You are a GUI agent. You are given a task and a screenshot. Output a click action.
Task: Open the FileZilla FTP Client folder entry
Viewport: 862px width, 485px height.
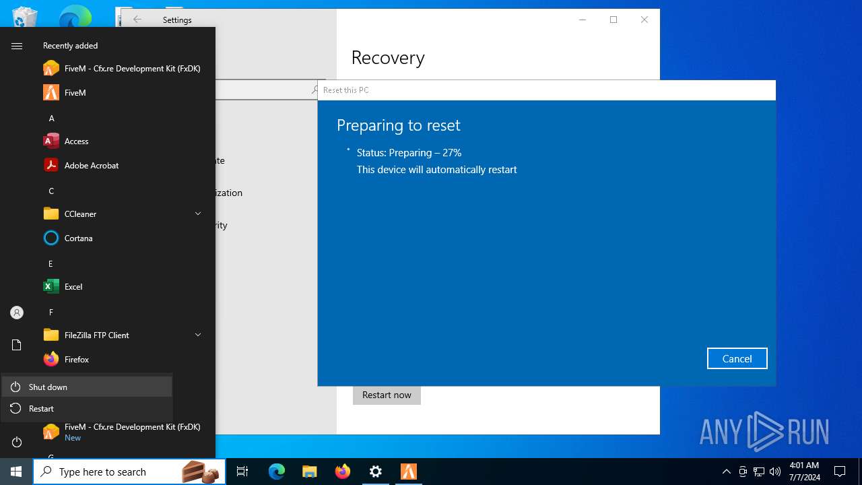click(121, 335)
